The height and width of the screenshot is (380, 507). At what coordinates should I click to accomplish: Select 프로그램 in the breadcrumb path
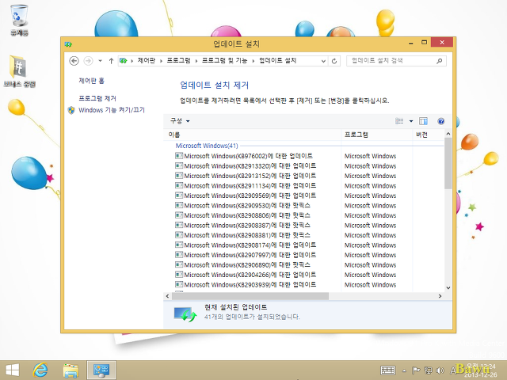(178, 60)
